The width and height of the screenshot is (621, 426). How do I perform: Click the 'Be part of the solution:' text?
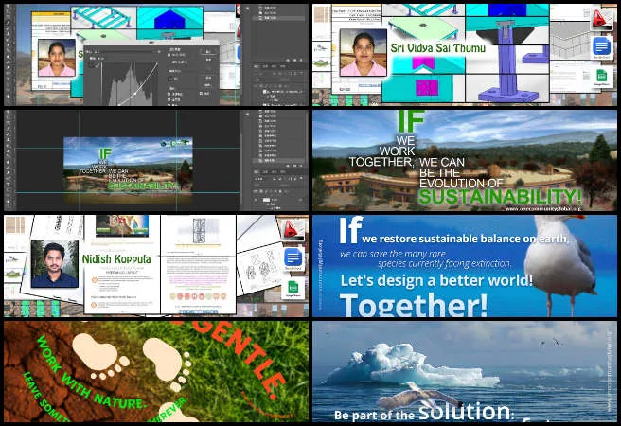tap(423, 413)
